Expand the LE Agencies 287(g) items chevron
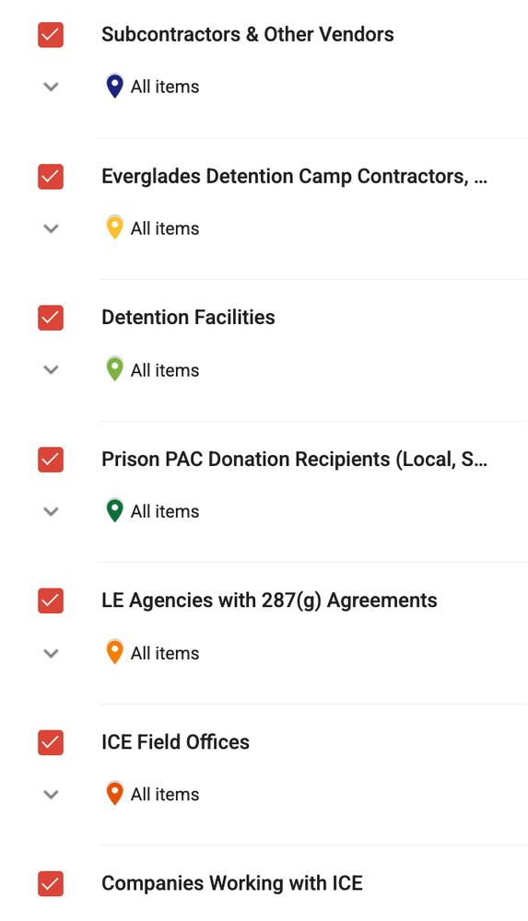 click(52, 653)
